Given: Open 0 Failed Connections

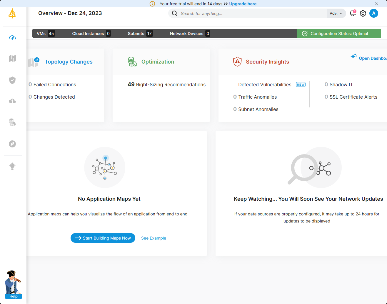Looking at the screenshot, I should pos(52,84).
